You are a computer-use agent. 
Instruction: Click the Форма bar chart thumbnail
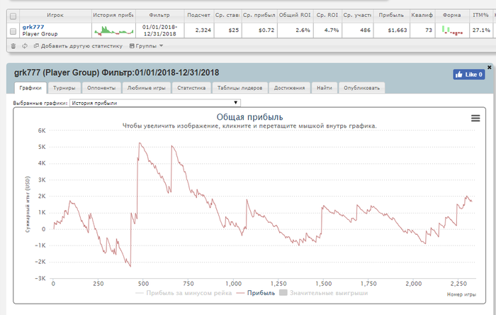452,31
